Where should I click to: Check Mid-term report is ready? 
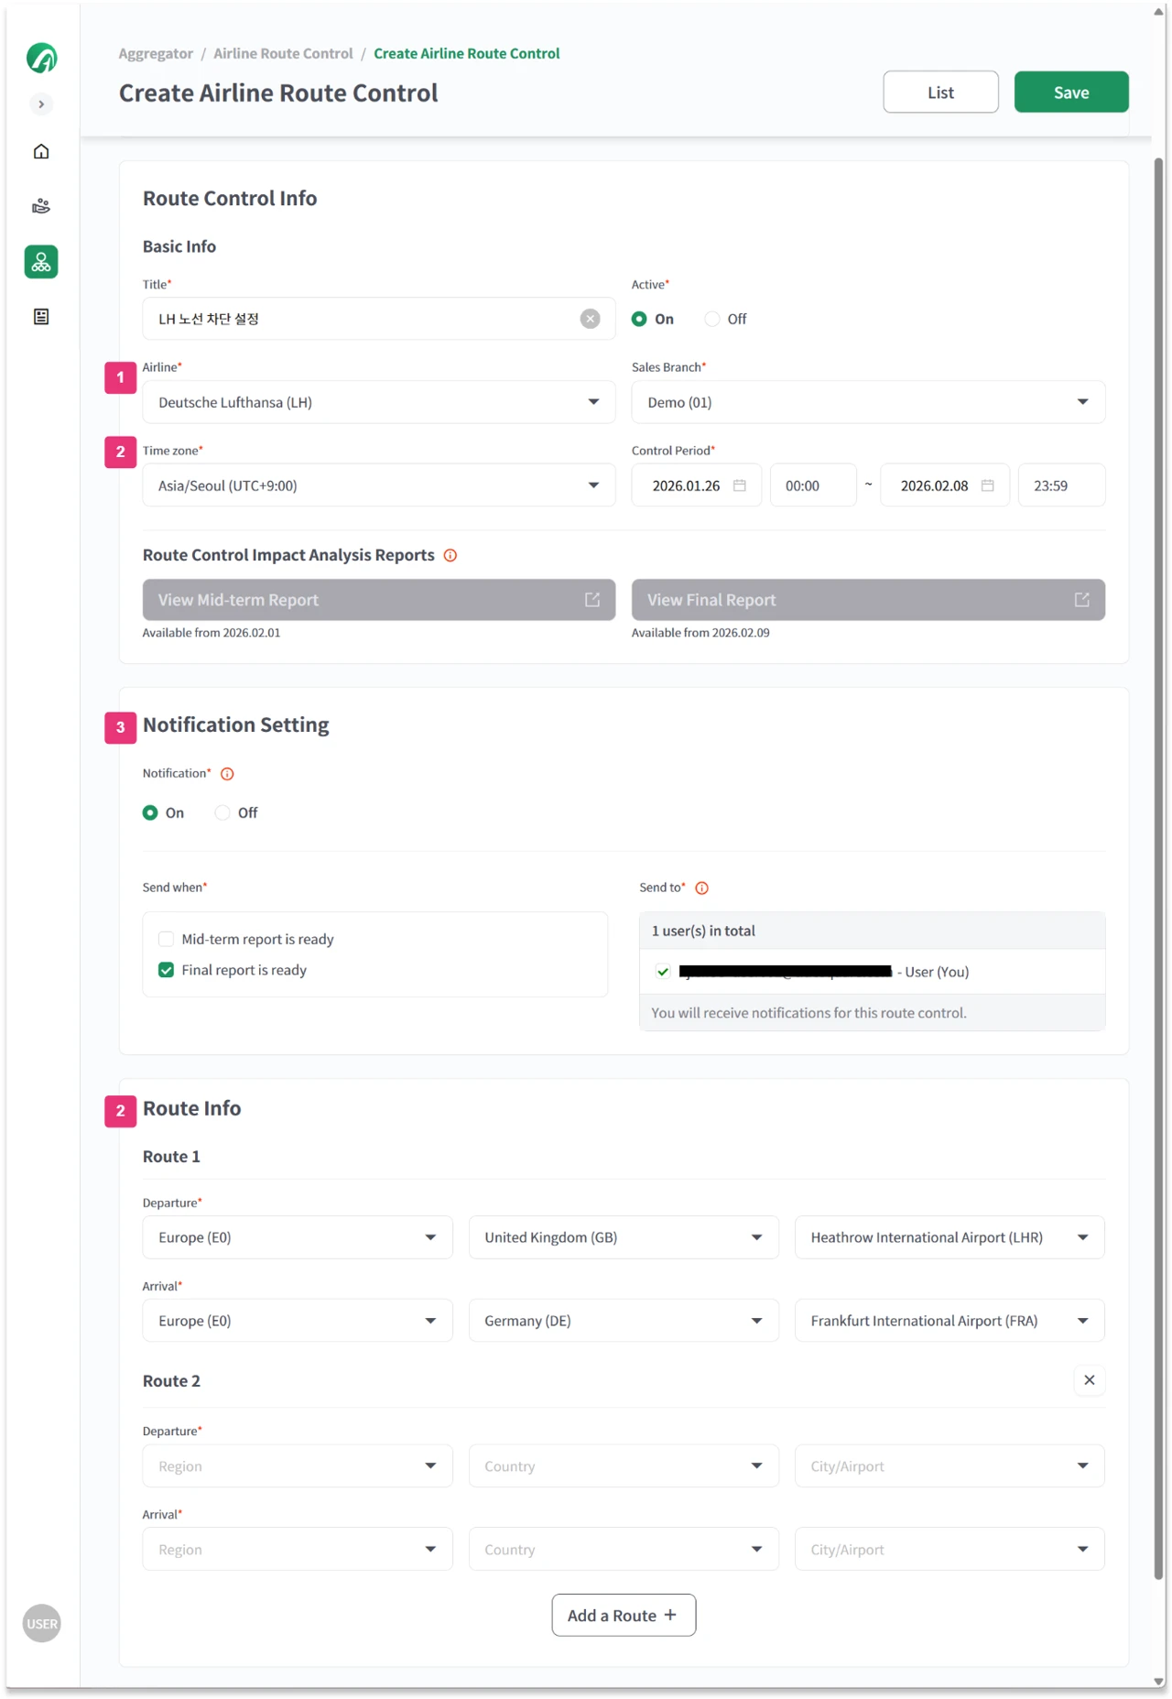[x=166, y=939]
